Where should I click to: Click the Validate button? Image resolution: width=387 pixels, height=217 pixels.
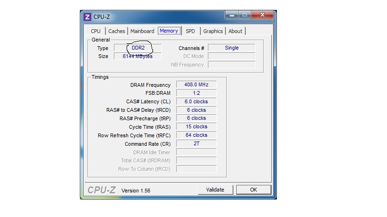click(x=215, y=190)
